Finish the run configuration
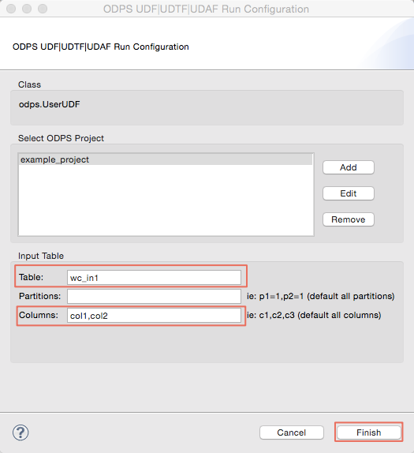414x453 pixels. click(x=369, y=432)
